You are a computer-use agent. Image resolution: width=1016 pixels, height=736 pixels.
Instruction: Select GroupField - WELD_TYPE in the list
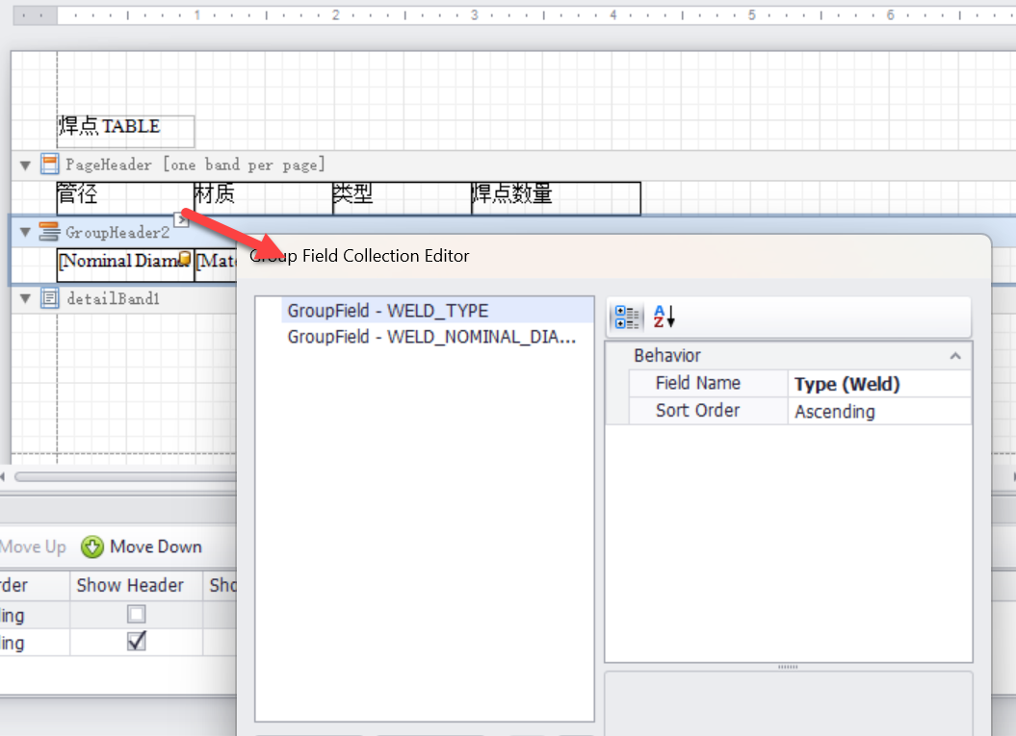pos(388,310)
